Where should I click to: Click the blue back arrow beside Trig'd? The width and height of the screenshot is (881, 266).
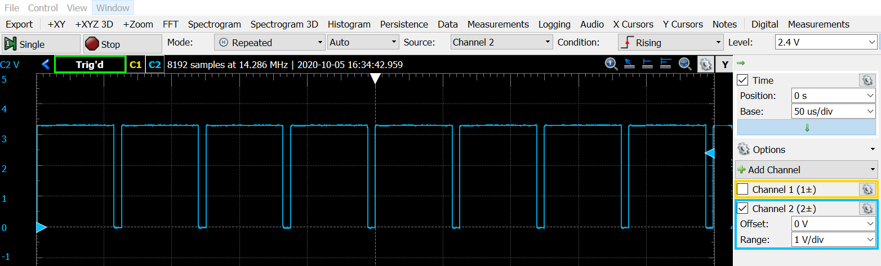(x=46, y=65)
